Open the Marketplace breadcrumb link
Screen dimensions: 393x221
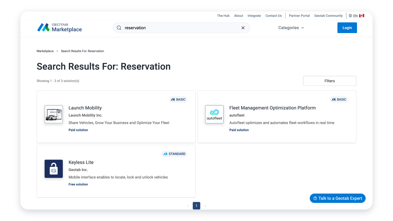pos(45,51)
